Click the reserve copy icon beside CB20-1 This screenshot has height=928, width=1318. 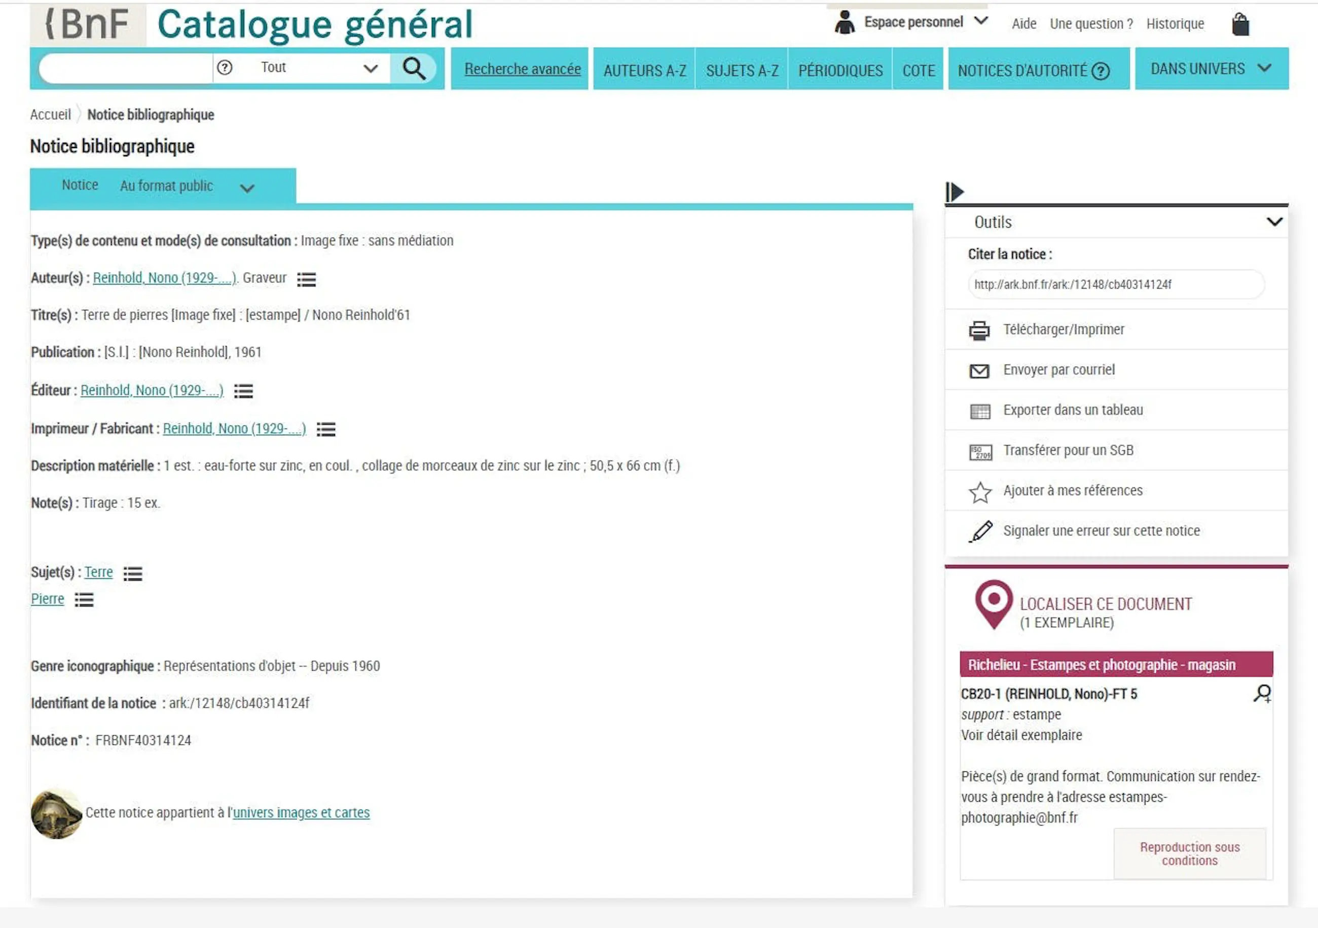[x=1262, y=694]
